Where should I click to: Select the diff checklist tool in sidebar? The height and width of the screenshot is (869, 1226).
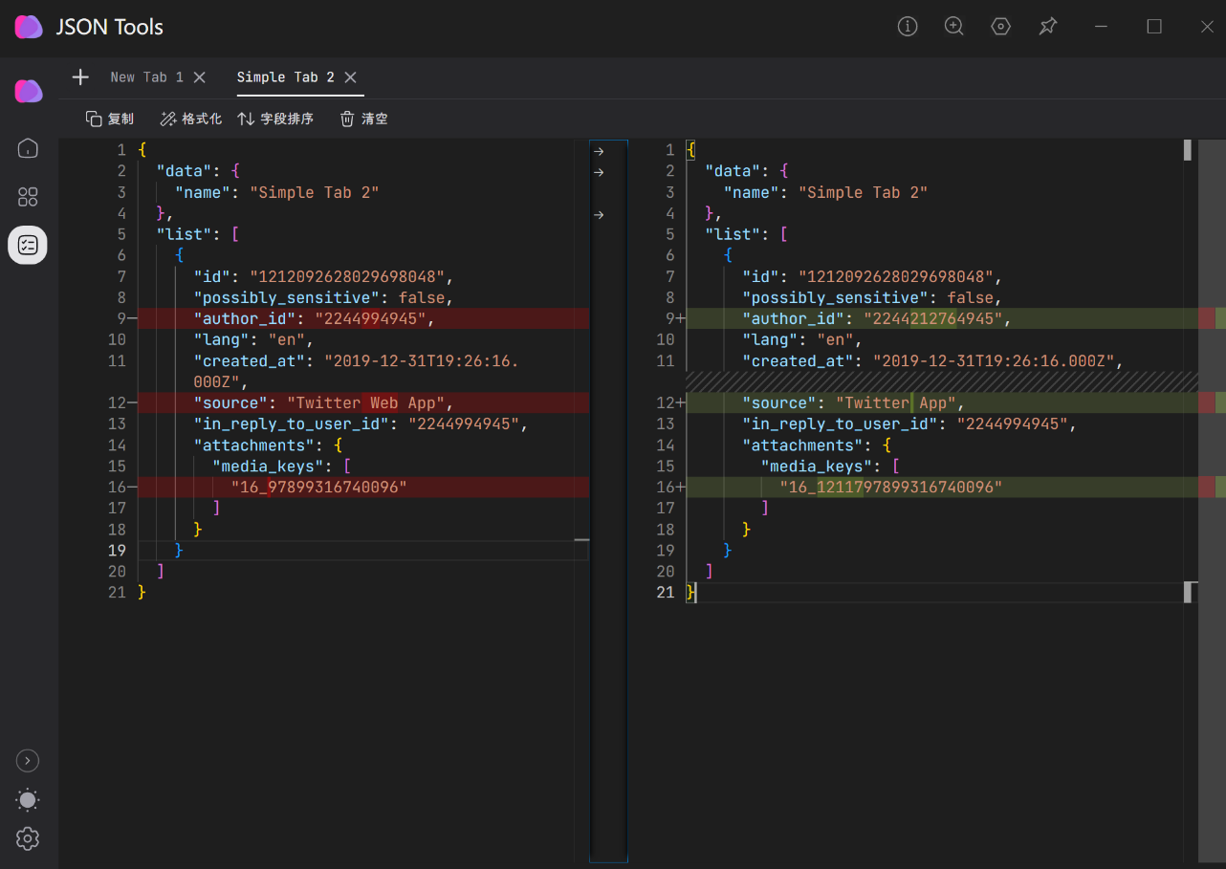pos(28,246)
